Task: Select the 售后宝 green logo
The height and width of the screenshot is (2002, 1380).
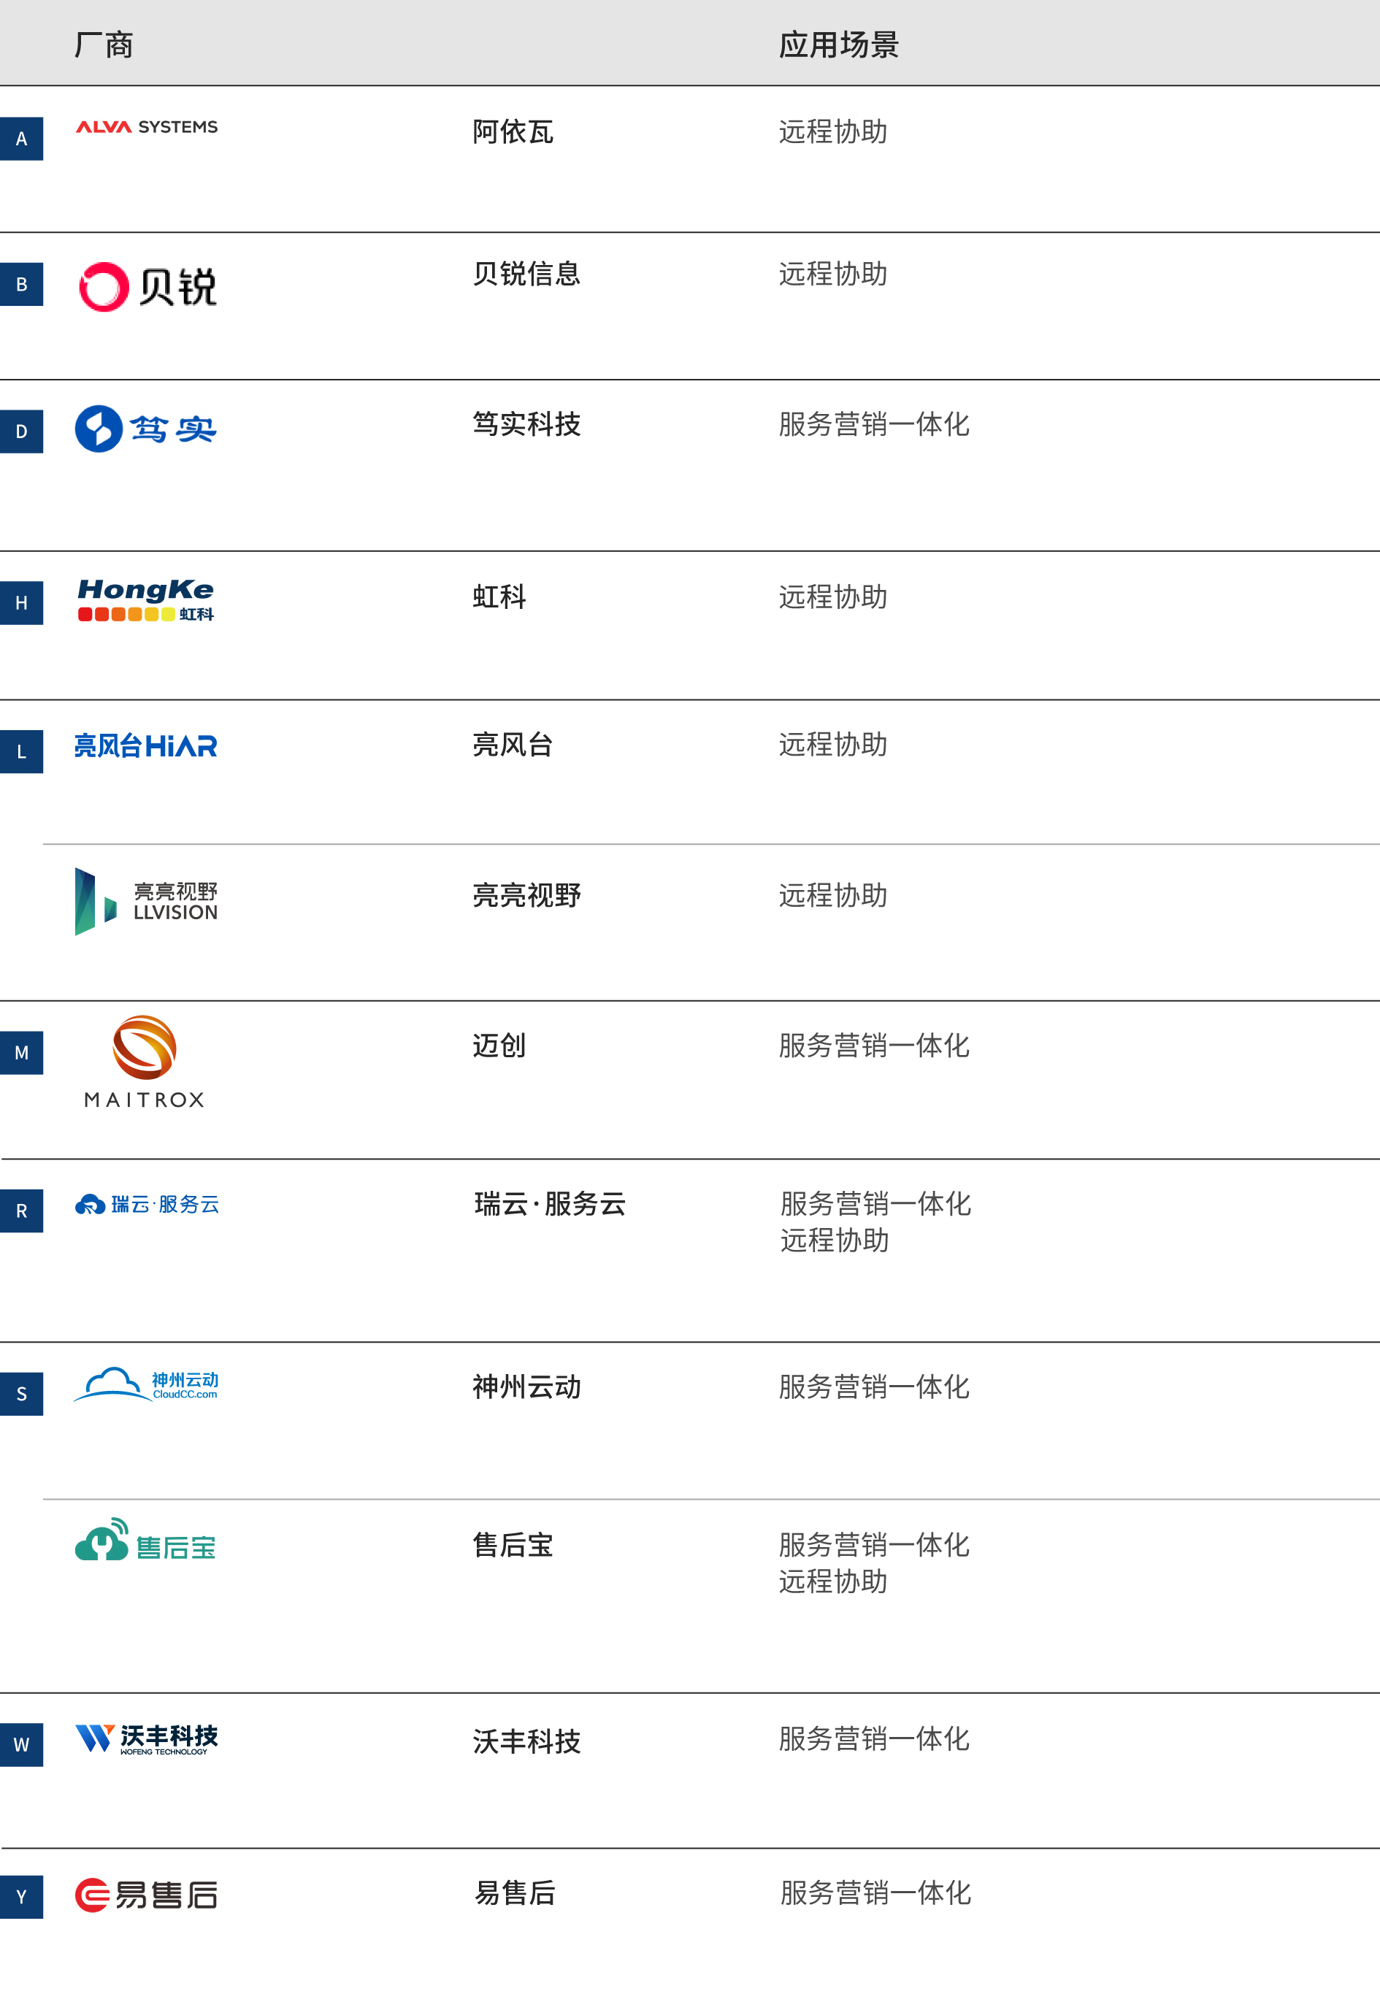Action: click(145, 1546)
